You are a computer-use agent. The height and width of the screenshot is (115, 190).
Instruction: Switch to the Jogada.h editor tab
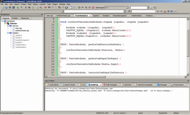click(x=96, y=16)
